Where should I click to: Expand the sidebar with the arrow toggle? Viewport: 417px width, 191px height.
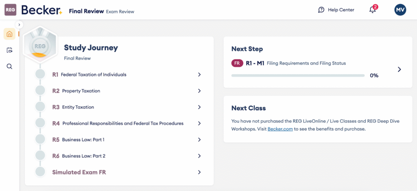19,25
